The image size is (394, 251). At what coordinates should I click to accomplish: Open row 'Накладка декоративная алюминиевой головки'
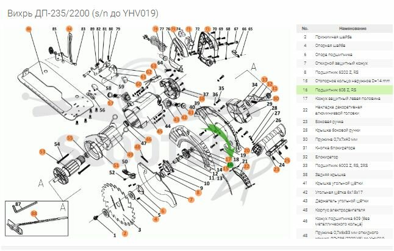[x=344, y=110]
